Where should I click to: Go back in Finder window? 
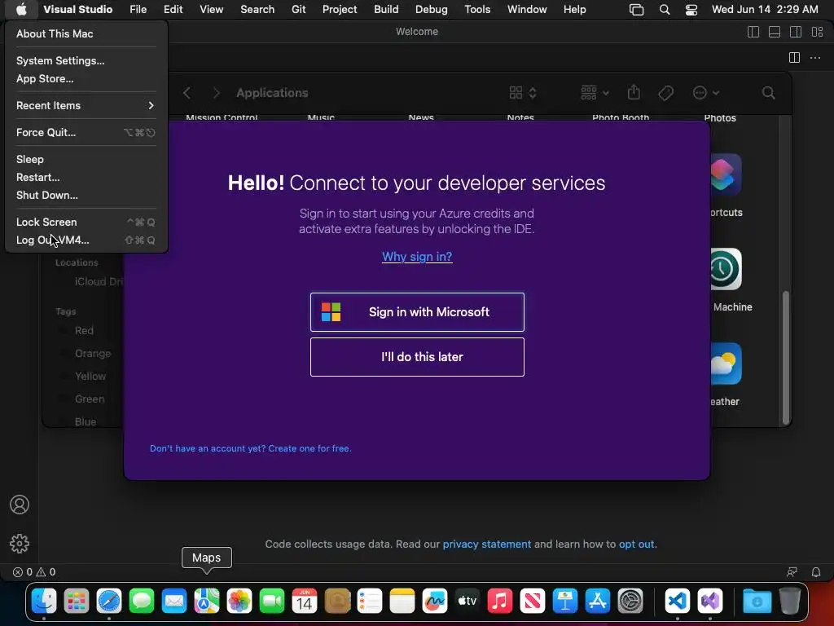[187, 93]
